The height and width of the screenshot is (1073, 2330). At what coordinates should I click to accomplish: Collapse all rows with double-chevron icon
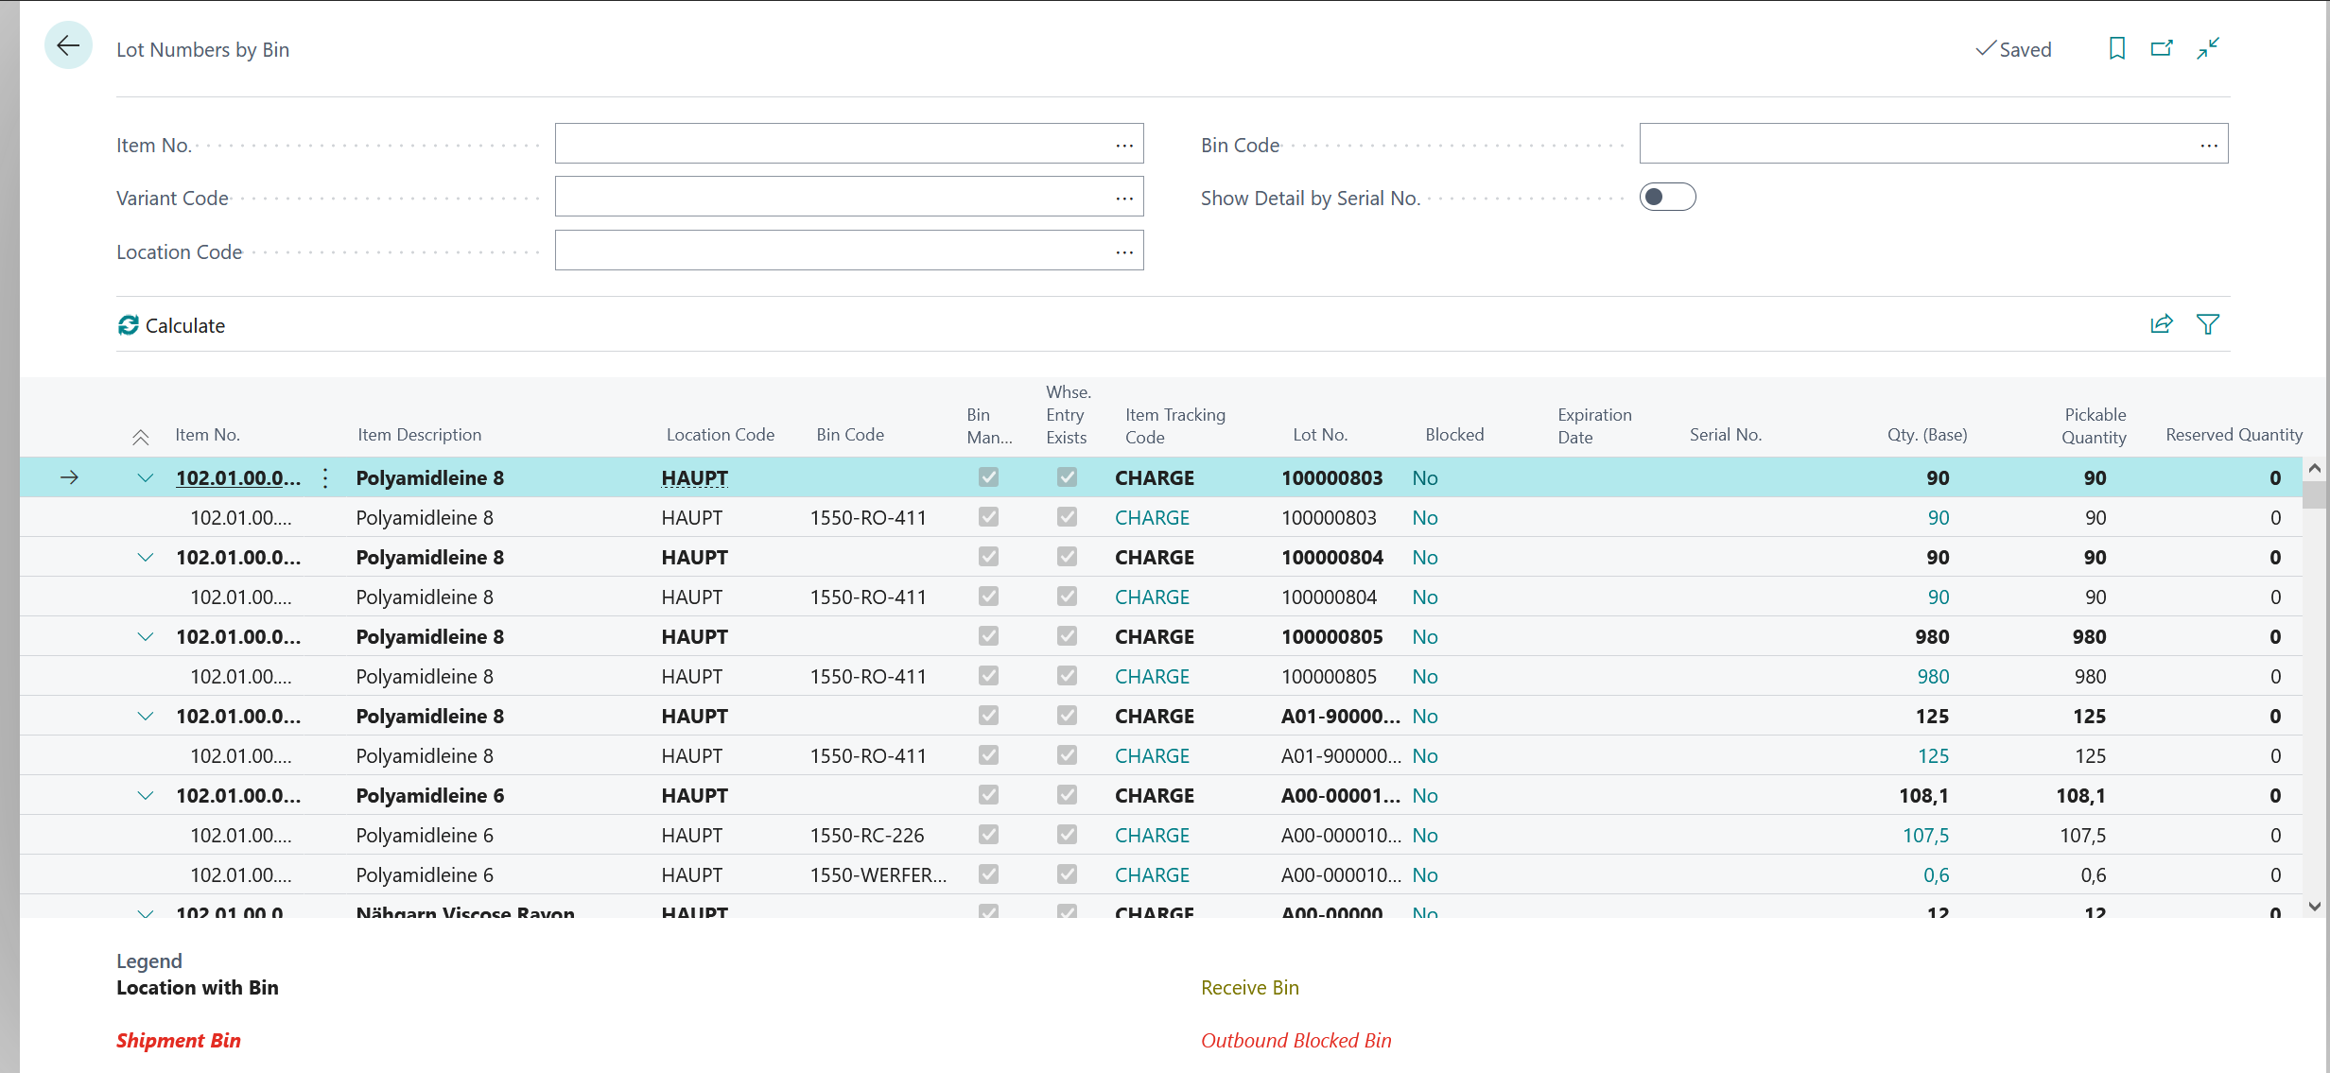click(141, 436)
